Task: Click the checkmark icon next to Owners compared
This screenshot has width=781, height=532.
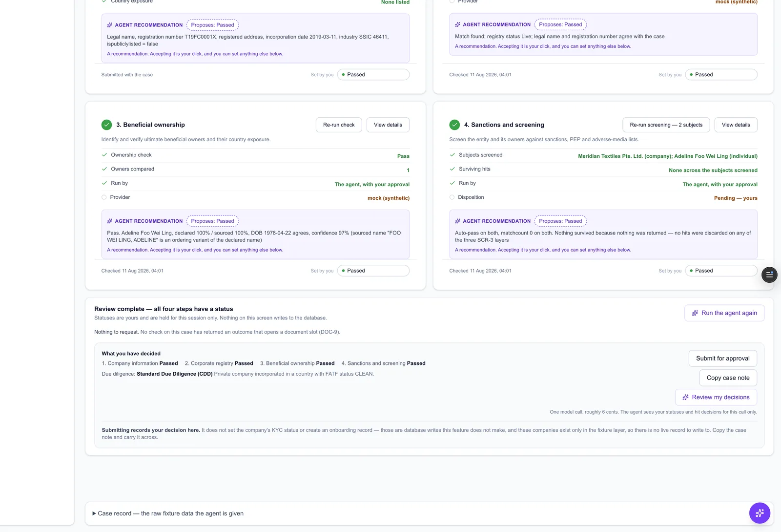Action: [104, 169]
